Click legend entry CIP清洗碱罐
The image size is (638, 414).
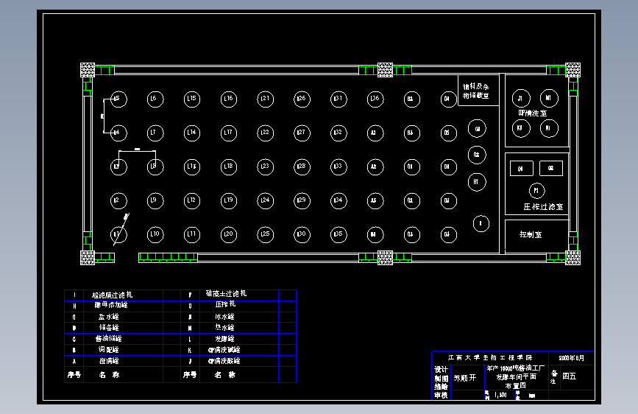point(224,350)
